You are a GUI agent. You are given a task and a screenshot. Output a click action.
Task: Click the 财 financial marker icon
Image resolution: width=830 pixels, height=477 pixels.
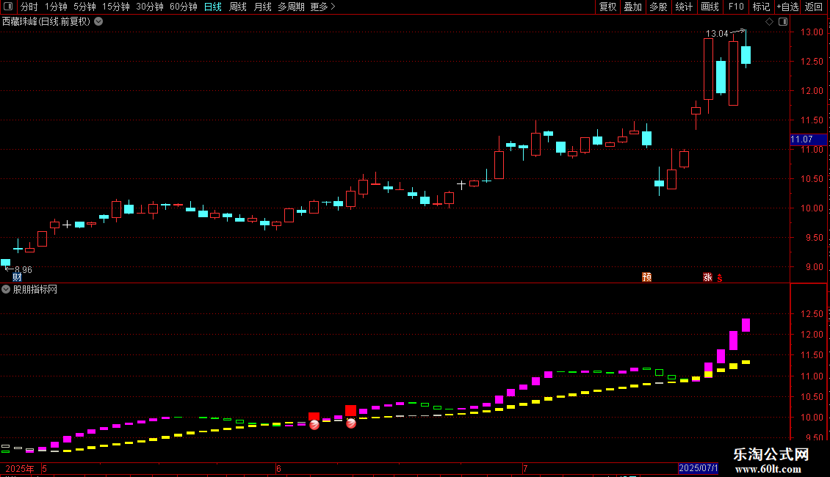coord(17,277)
